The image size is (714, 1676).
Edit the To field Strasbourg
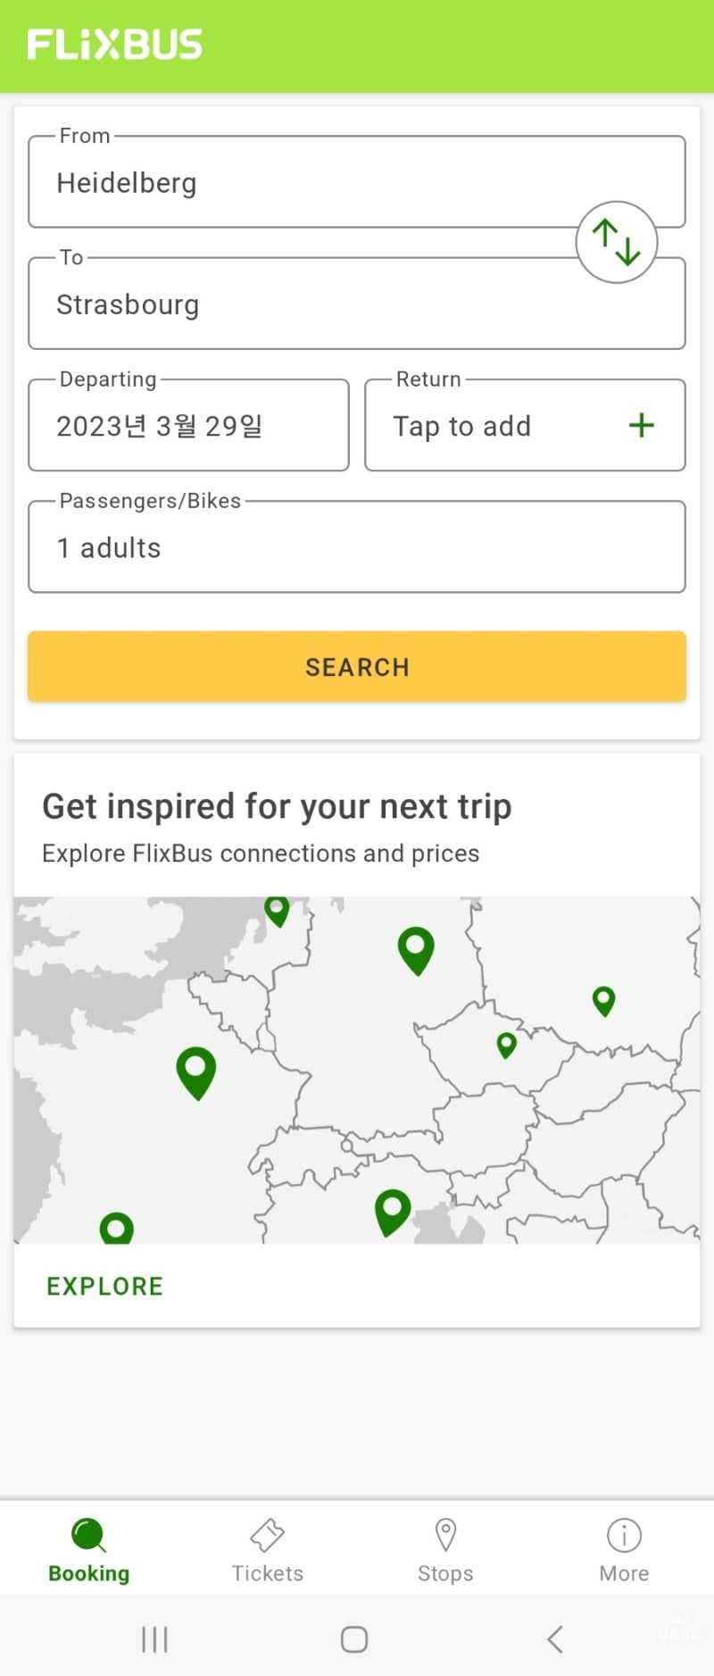click(357, 304)
